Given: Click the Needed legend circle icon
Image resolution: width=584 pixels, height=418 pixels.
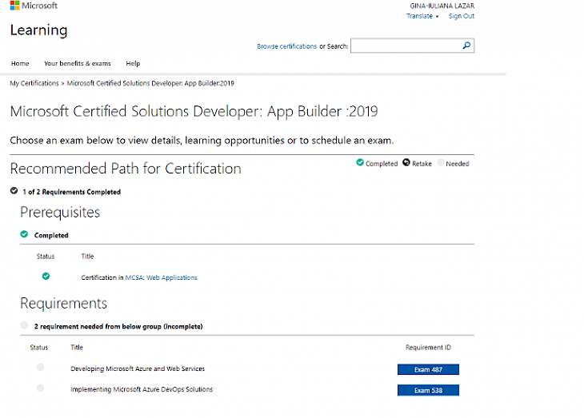Looking at the screenshot, I should [x=441, y=163].
